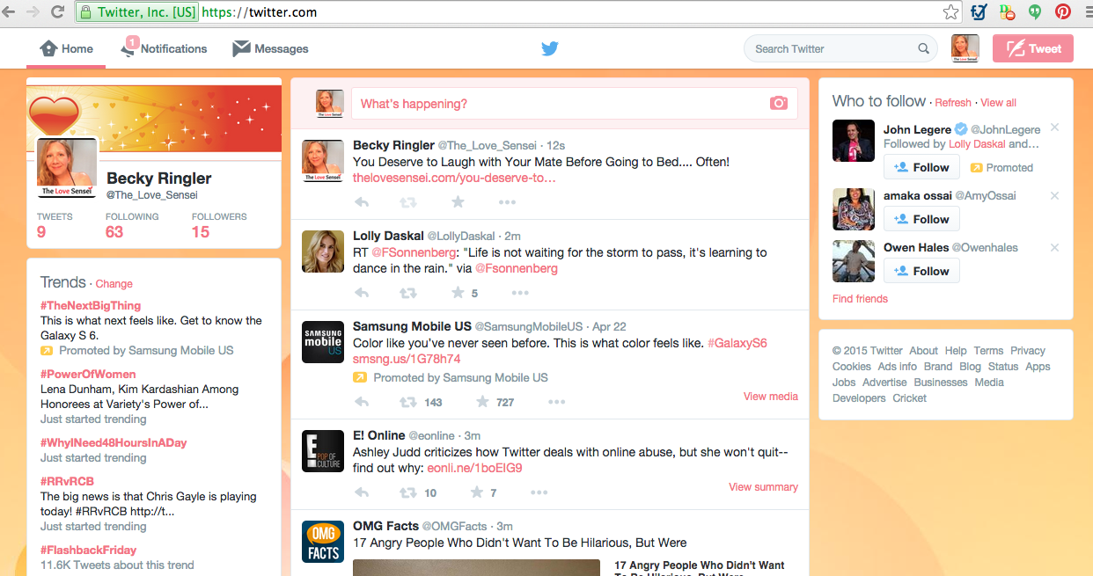Click the Pinterest extension icon
Image resolution: width=1093 pixels, height=576 pixels.
point(1063,12)
